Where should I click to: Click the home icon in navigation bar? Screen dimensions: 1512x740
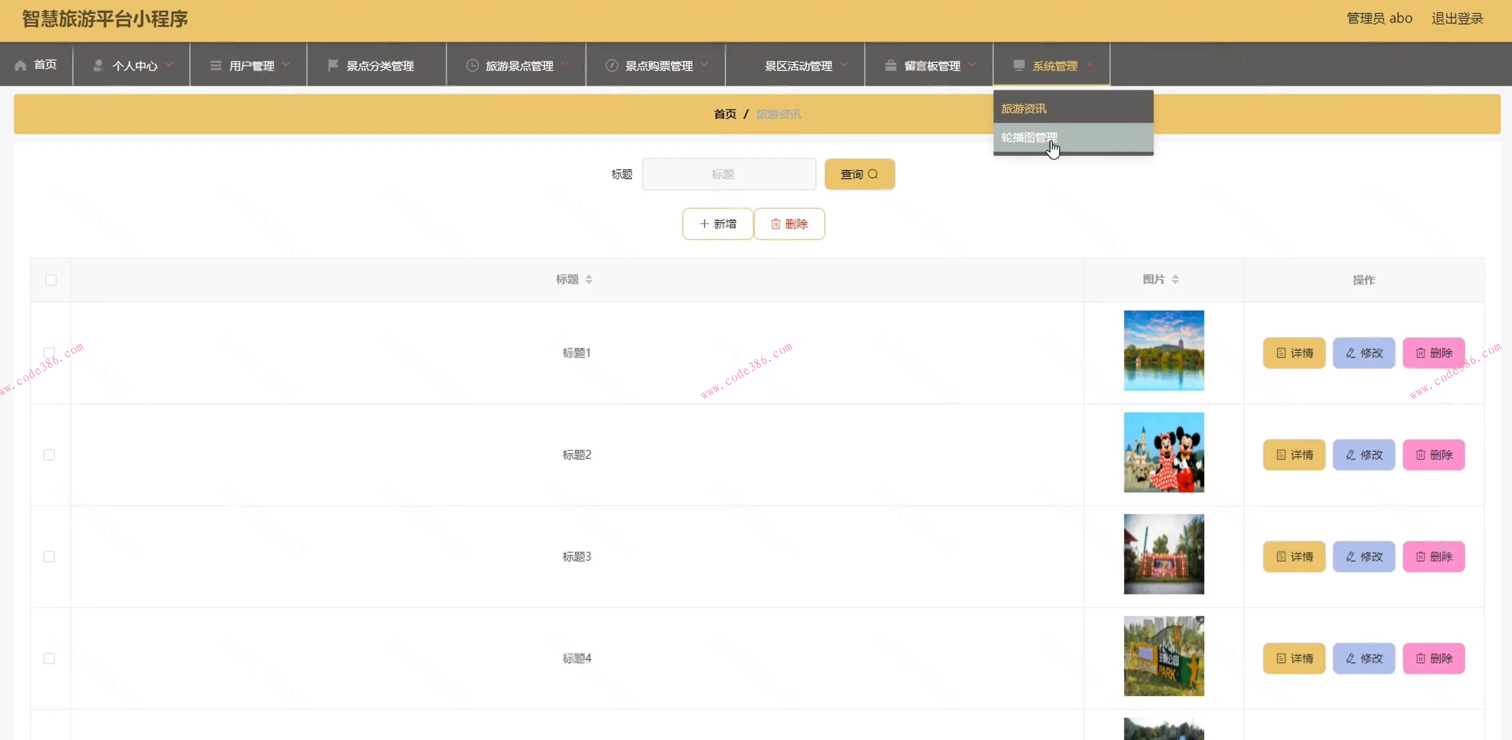click(x=21, y=65)
